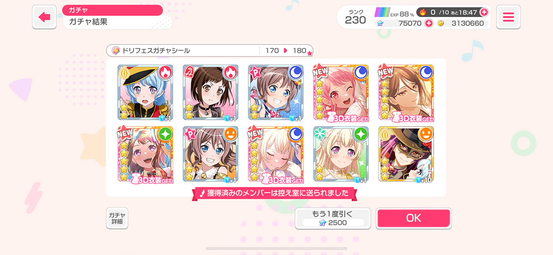Select the NEW sleeping blonde girl card

(276, 154)
